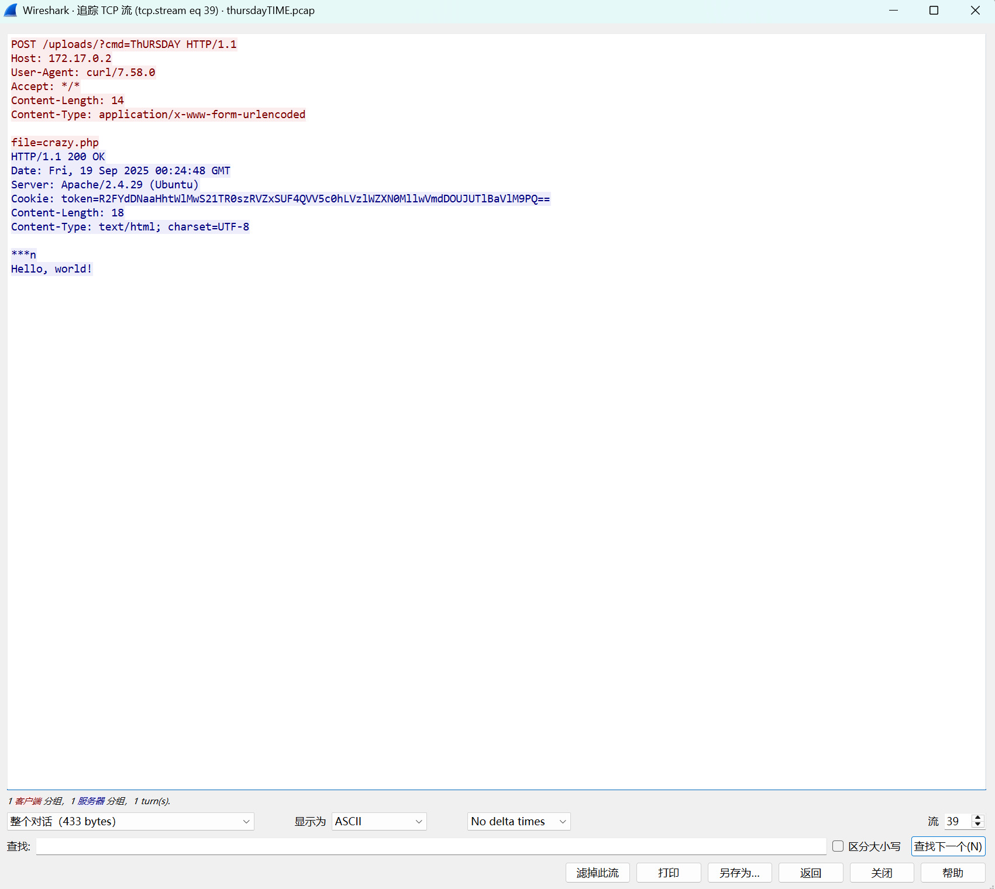Minimize the Follow TCP Stream window

(x=893, y=11)
